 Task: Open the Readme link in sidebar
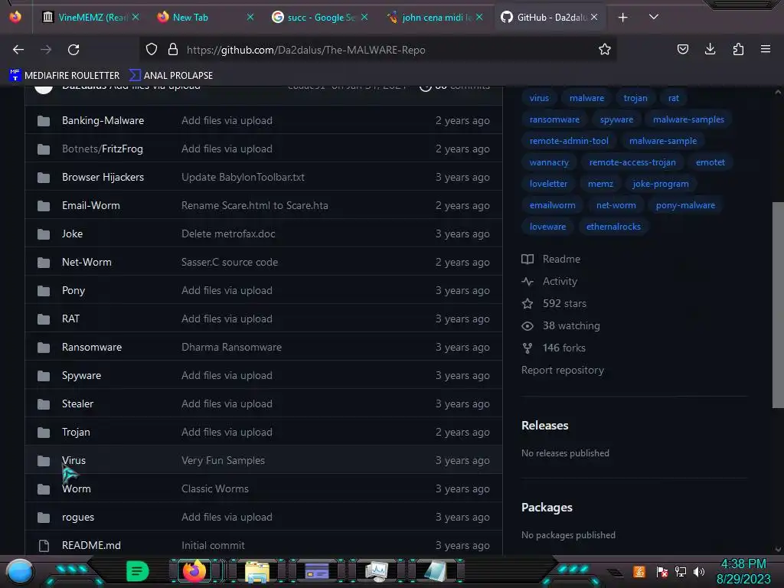coord(551,259)
